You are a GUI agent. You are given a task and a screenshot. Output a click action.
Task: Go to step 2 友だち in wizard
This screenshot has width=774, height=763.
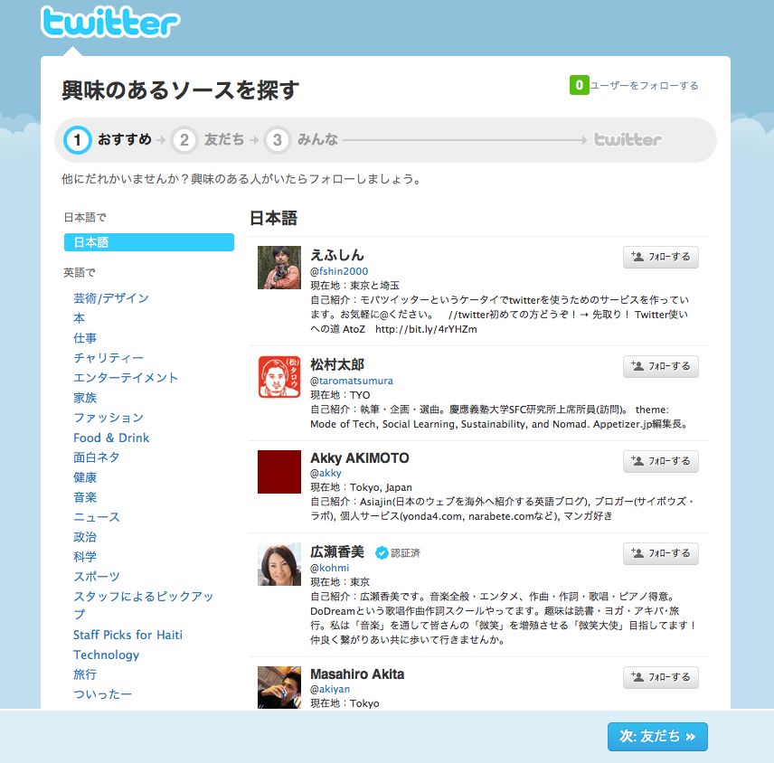[208, 140]
